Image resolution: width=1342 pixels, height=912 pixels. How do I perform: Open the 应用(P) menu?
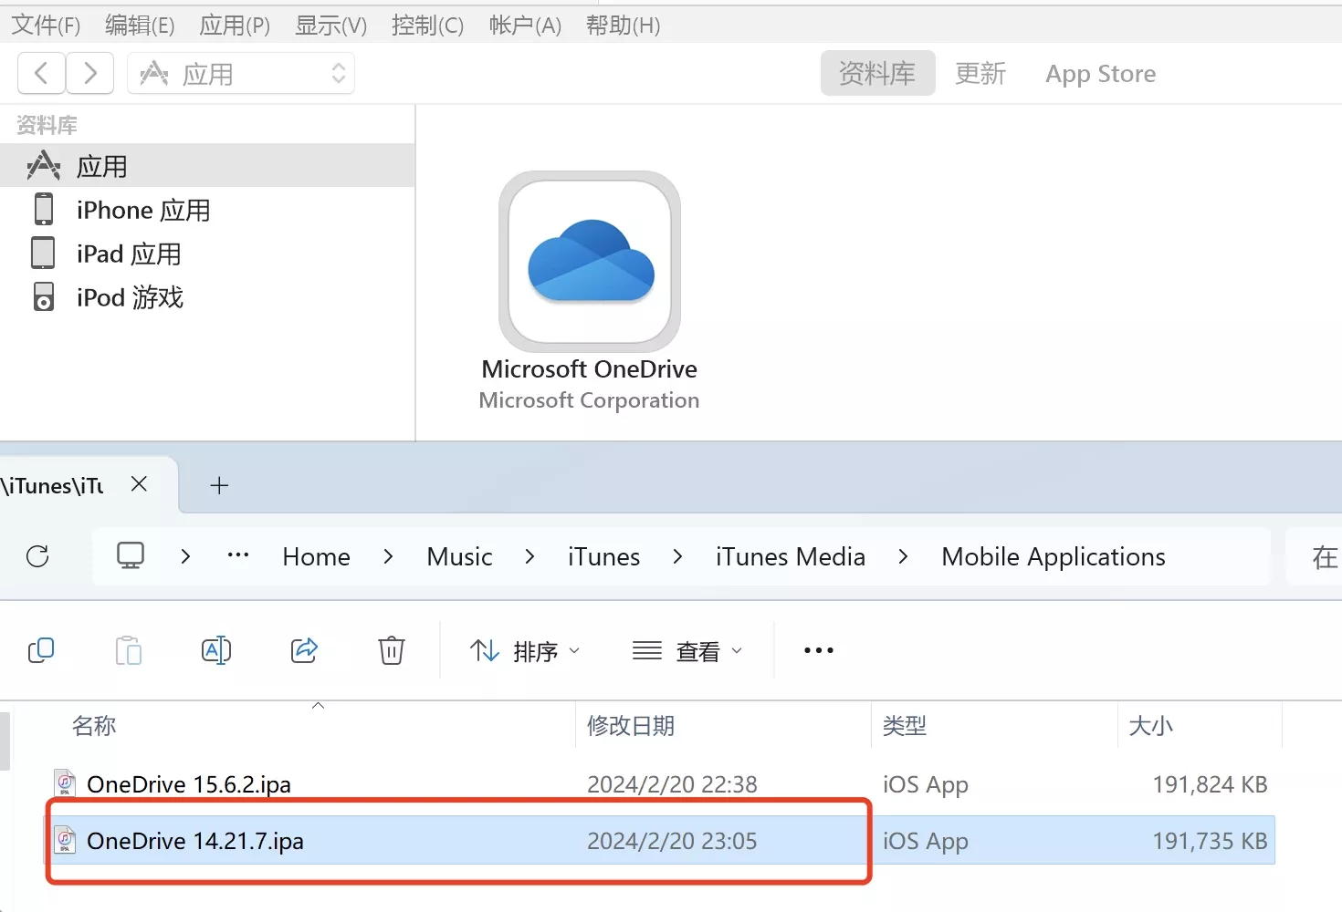coord(235,25)
